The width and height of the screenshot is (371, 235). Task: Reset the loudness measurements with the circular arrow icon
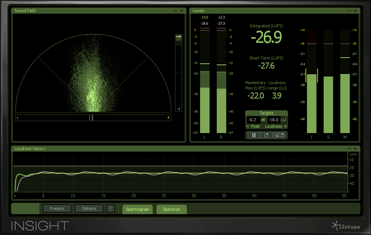pos(266,135)
